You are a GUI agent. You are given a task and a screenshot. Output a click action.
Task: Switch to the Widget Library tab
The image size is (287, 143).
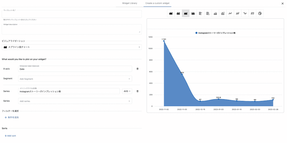click(x=129, y=3)
